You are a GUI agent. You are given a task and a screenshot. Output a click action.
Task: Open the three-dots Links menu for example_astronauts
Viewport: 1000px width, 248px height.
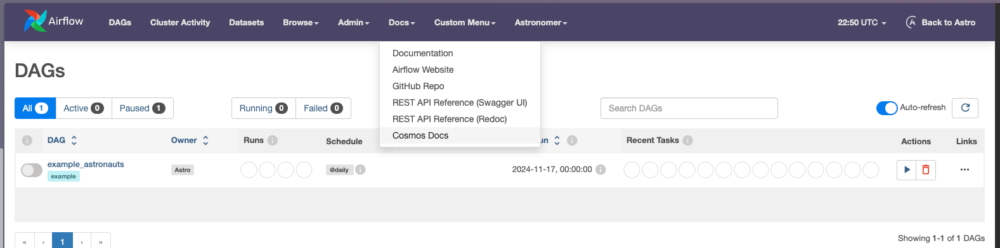tap(964, 170)
